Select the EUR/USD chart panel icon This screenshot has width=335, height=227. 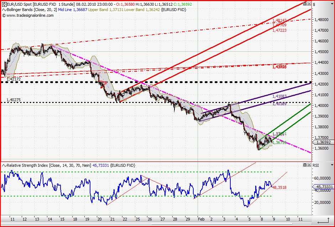tap(4, 4)
